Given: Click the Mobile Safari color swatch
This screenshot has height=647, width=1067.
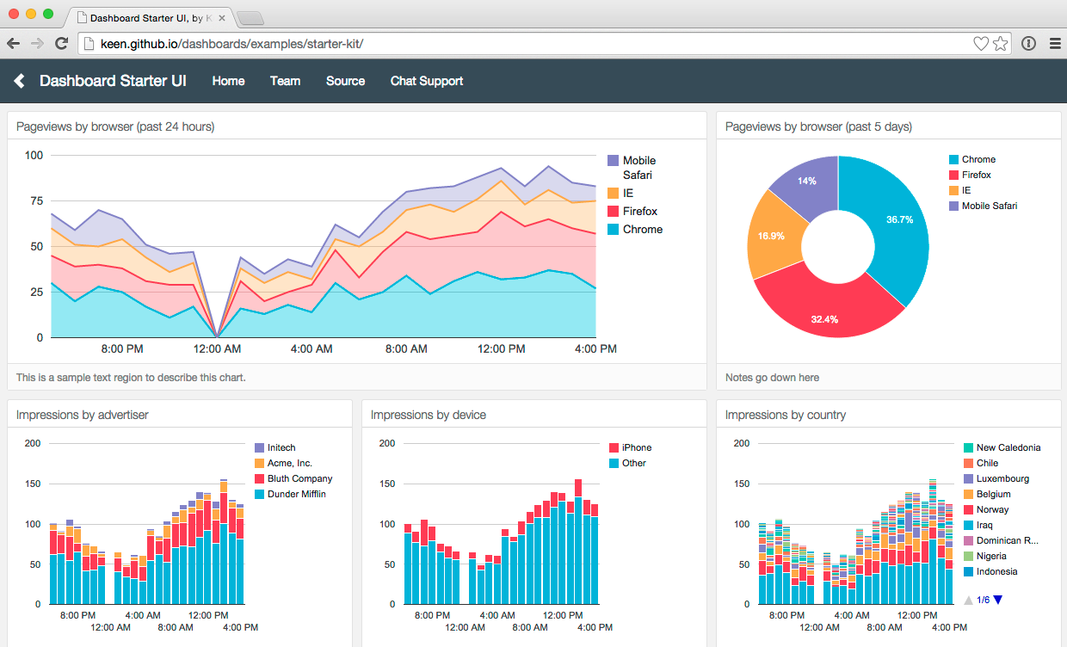Looking at the screenshot, I should [613, 160].
